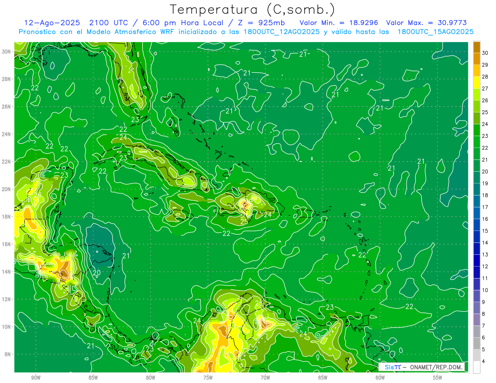Click the 55W longitude axis label
Viewport: 496px width, 383px height.
coord(438,378)
